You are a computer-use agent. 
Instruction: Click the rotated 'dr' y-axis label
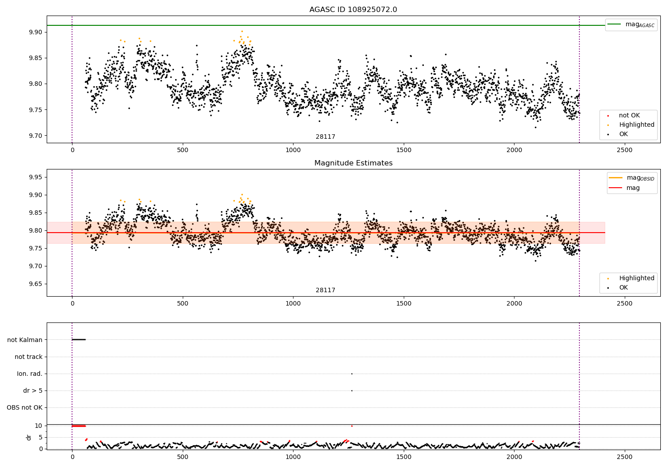(29, 438)
